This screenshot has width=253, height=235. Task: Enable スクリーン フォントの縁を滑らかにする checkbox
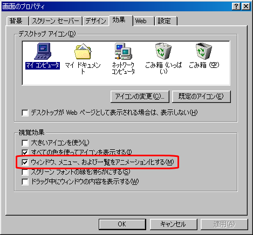point(25,172)
